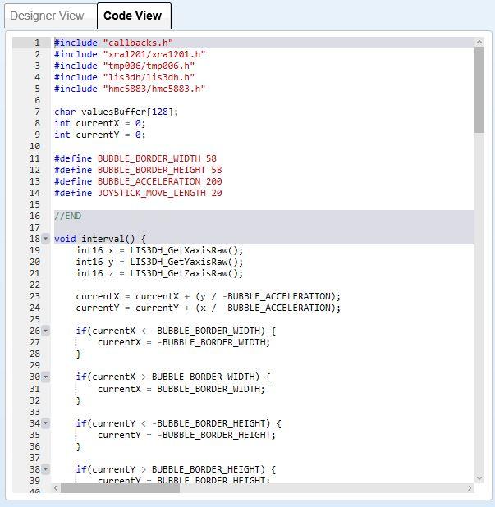Place cursor in char valuesBuffer[128] line
This screenshot has width=495, height=507.
(x=116, y=112)
